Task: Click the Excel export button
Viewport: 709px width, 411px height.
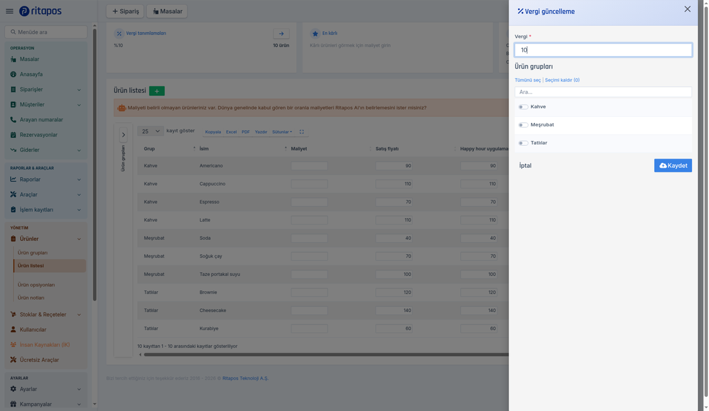Action: pos(231,132)
